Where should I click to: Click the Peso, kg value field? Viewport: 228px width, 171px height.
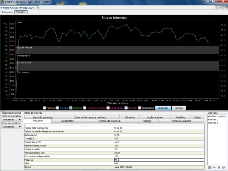[158, 160]
